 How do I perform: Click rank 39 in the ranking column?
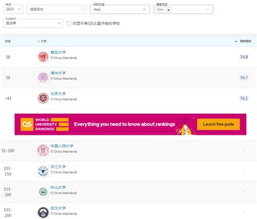[8, 78]
